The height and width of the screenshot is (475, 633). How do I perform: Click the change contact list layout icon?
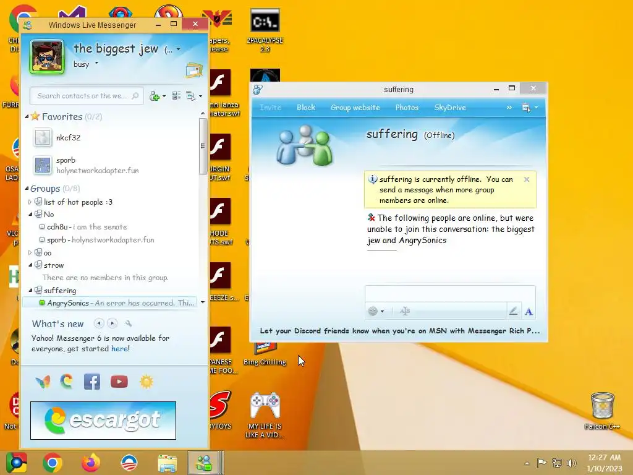(x=176, y=96)
